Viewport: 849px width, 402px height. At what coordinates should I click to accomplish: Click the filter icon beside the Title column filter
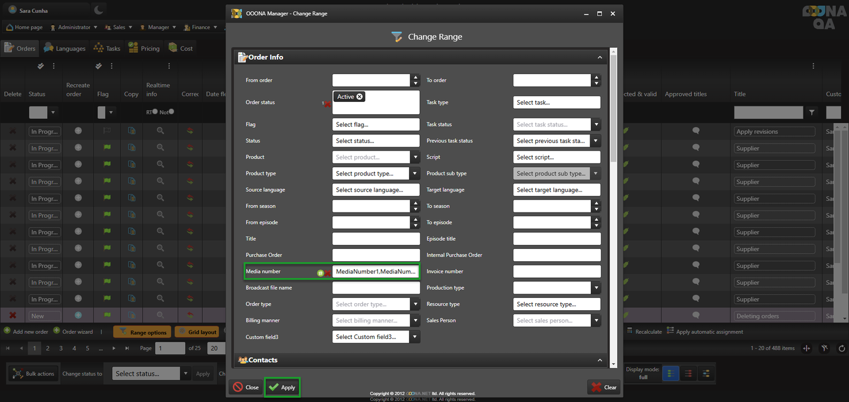coord(812,112)
